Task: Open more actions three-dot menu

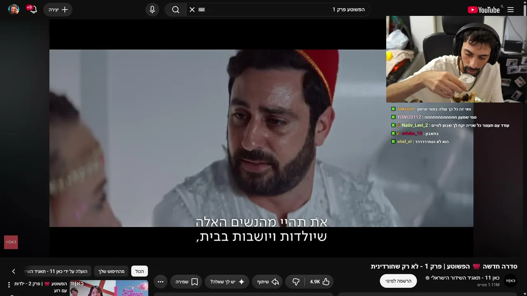Action: point(161,282)
